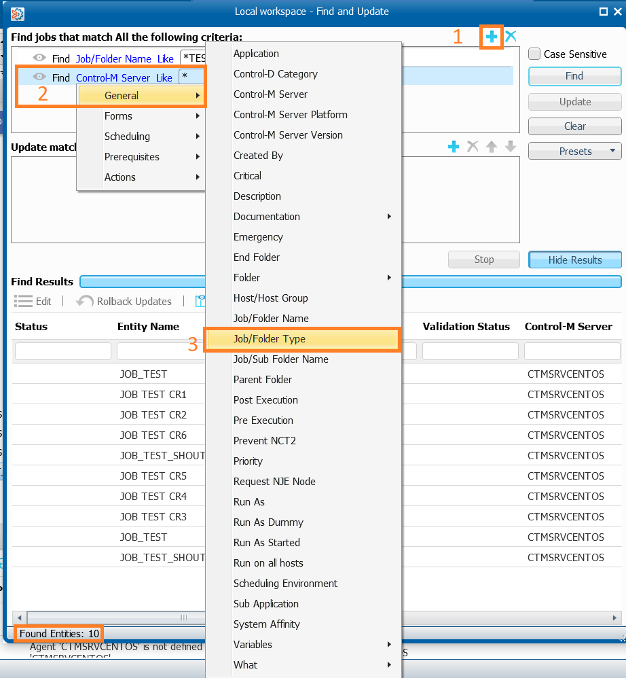The width and height of the screenshot is (626, 678).
Task: Toggle eye icon on Control-M Server criterion
Action: coord(39,77)
